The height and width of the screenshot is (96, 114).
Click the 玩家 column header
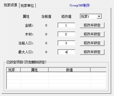click(14, 70)
